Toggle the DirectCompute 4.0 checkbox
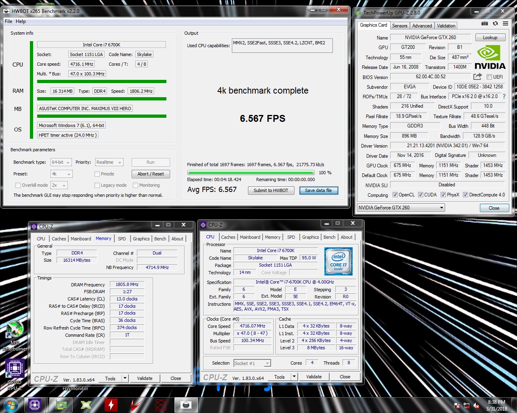This screenshot has width=517, height=413. tap(465, 195)
